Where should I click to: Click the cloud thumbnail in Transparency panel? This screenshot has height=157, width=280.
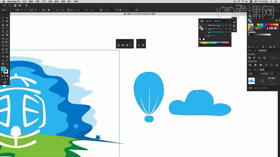[x=251, y=81]
